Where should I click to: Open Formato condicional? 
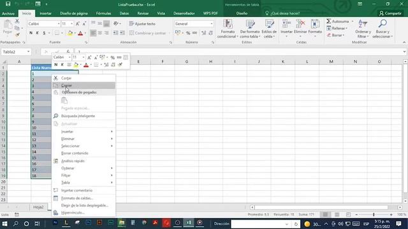(228, 29)
